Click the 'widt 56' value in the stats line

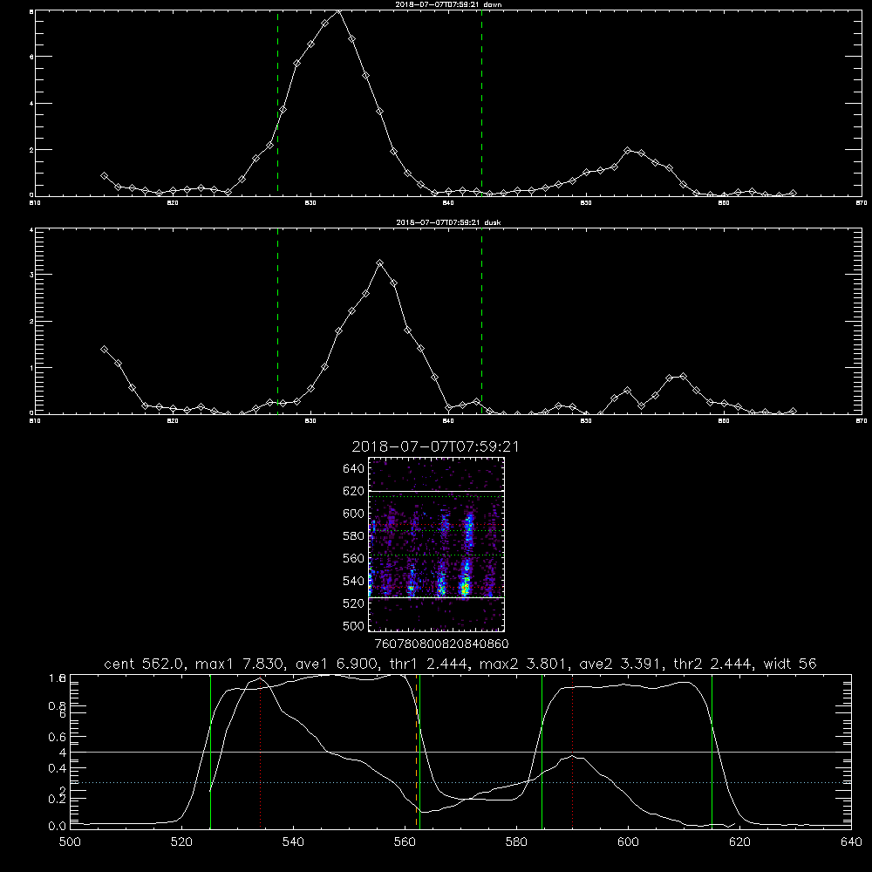[790, 664]
